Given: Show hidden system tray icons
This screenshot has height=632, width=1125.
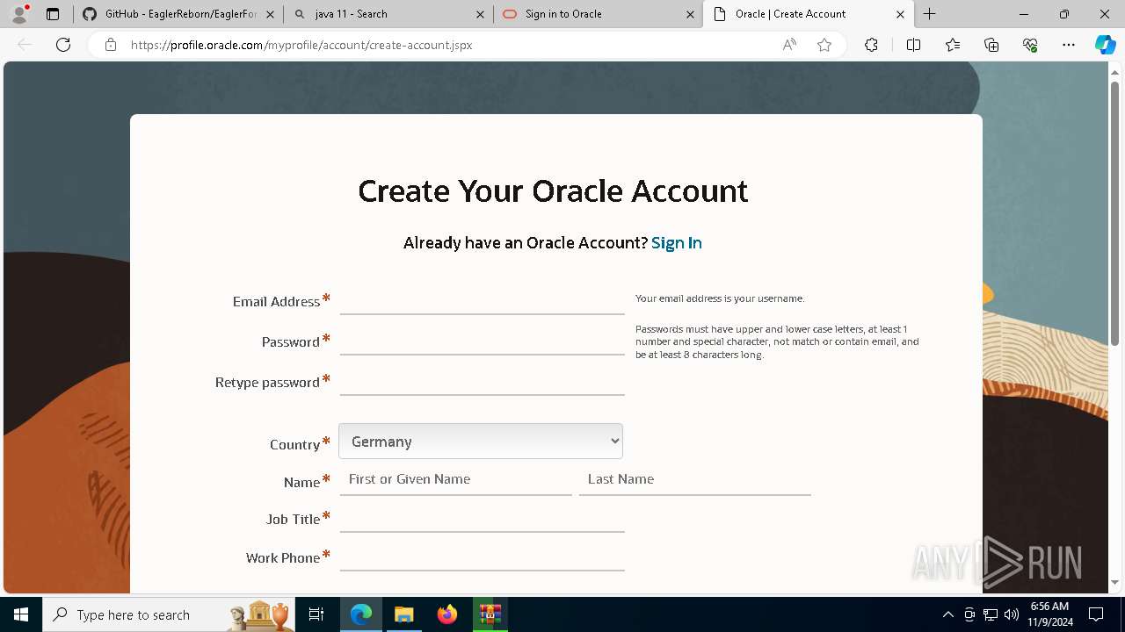Looking at the screenshot, I should [947, 614].
